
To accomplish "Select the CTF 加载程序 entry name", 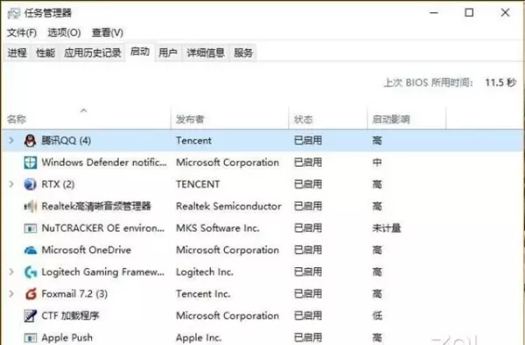I will 70,315.
